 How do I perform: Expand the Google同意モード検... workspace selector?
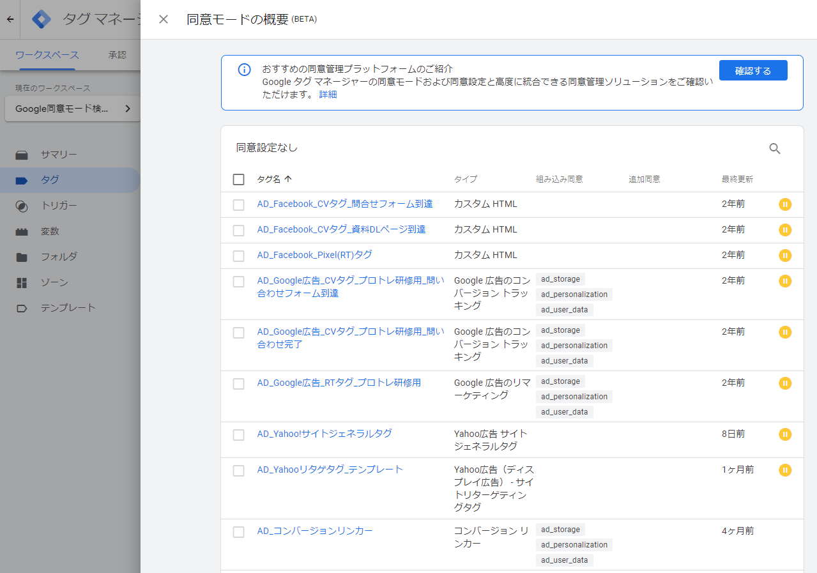click(72, 109)
